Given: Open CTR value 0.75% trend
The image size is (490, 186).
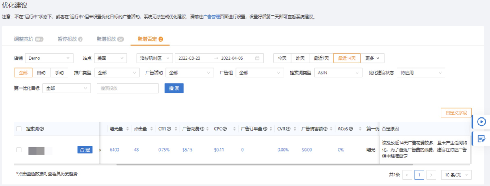Looking at the screenshot, I should tap(164, 150).
